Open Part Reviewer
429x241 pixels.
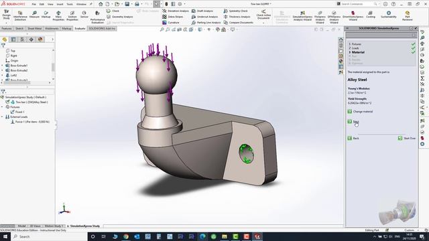tap(408, 16)
